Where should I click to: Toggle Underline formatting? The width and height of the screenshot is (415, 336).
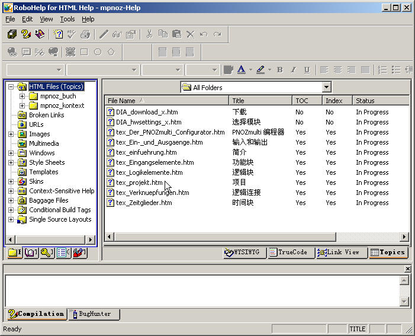coord(307,70)
